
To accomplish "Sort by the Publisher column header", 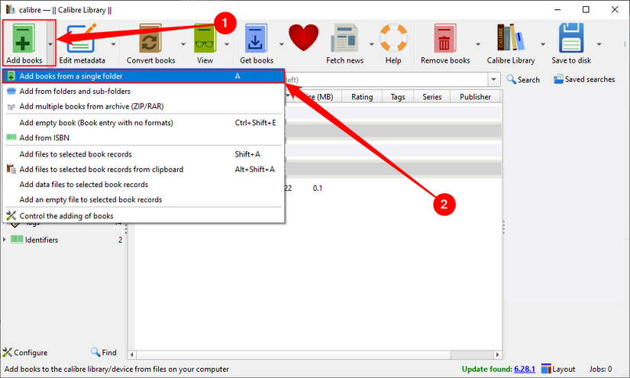I will (x=475, y=97).
